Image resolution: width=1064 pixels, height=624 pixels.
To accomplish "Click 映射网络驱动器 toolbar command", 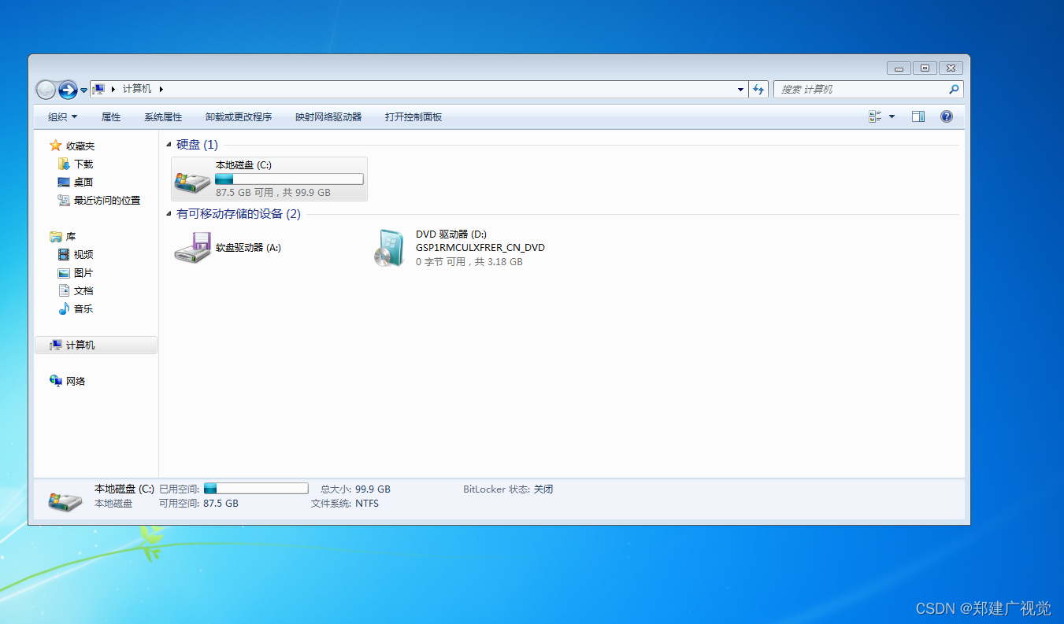I will point(328,117).
